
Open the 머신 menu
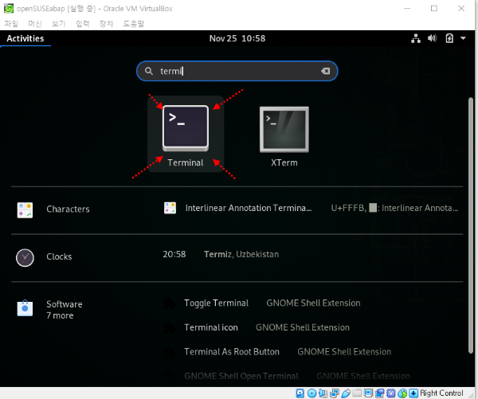pos(35,23)
